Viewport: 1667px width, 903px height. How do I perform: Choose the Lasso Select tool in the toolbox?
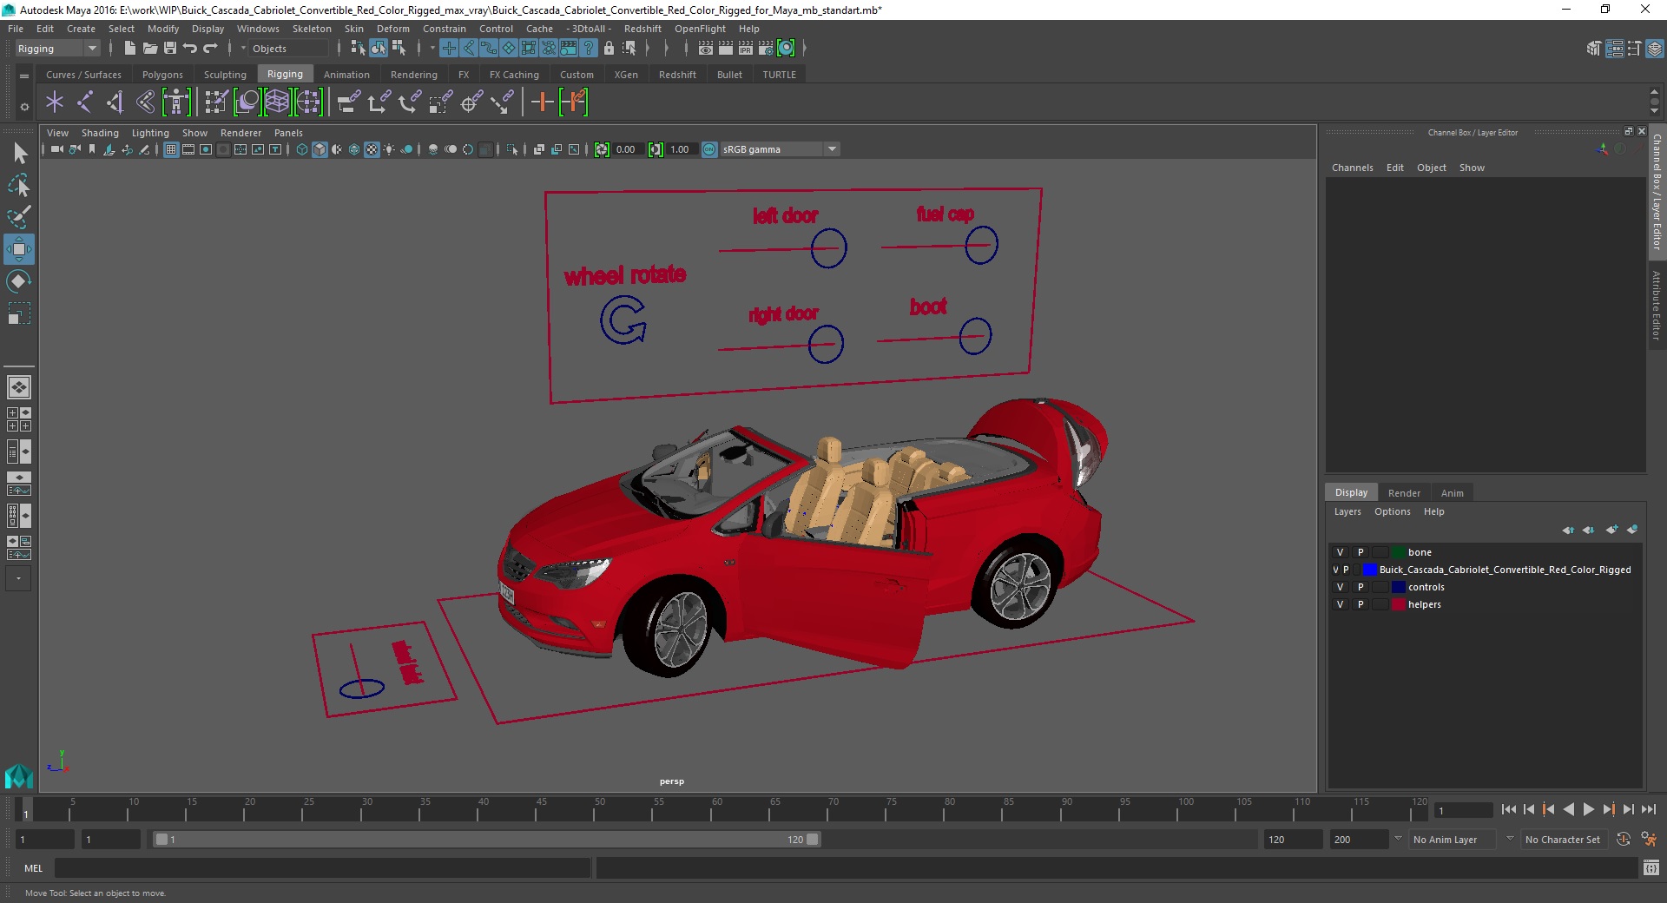19,186
